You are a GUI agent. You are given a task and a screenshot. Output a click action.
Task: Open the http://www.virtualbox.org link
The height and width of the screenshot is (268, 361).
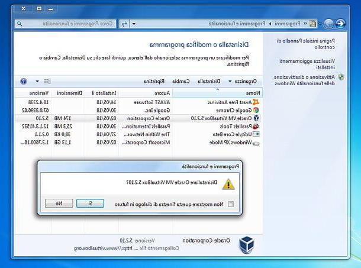[104, 248]
